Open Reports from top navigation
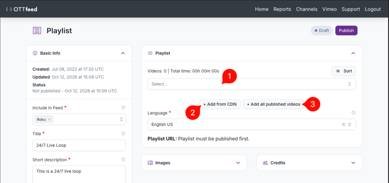 (x=282, y=9)
